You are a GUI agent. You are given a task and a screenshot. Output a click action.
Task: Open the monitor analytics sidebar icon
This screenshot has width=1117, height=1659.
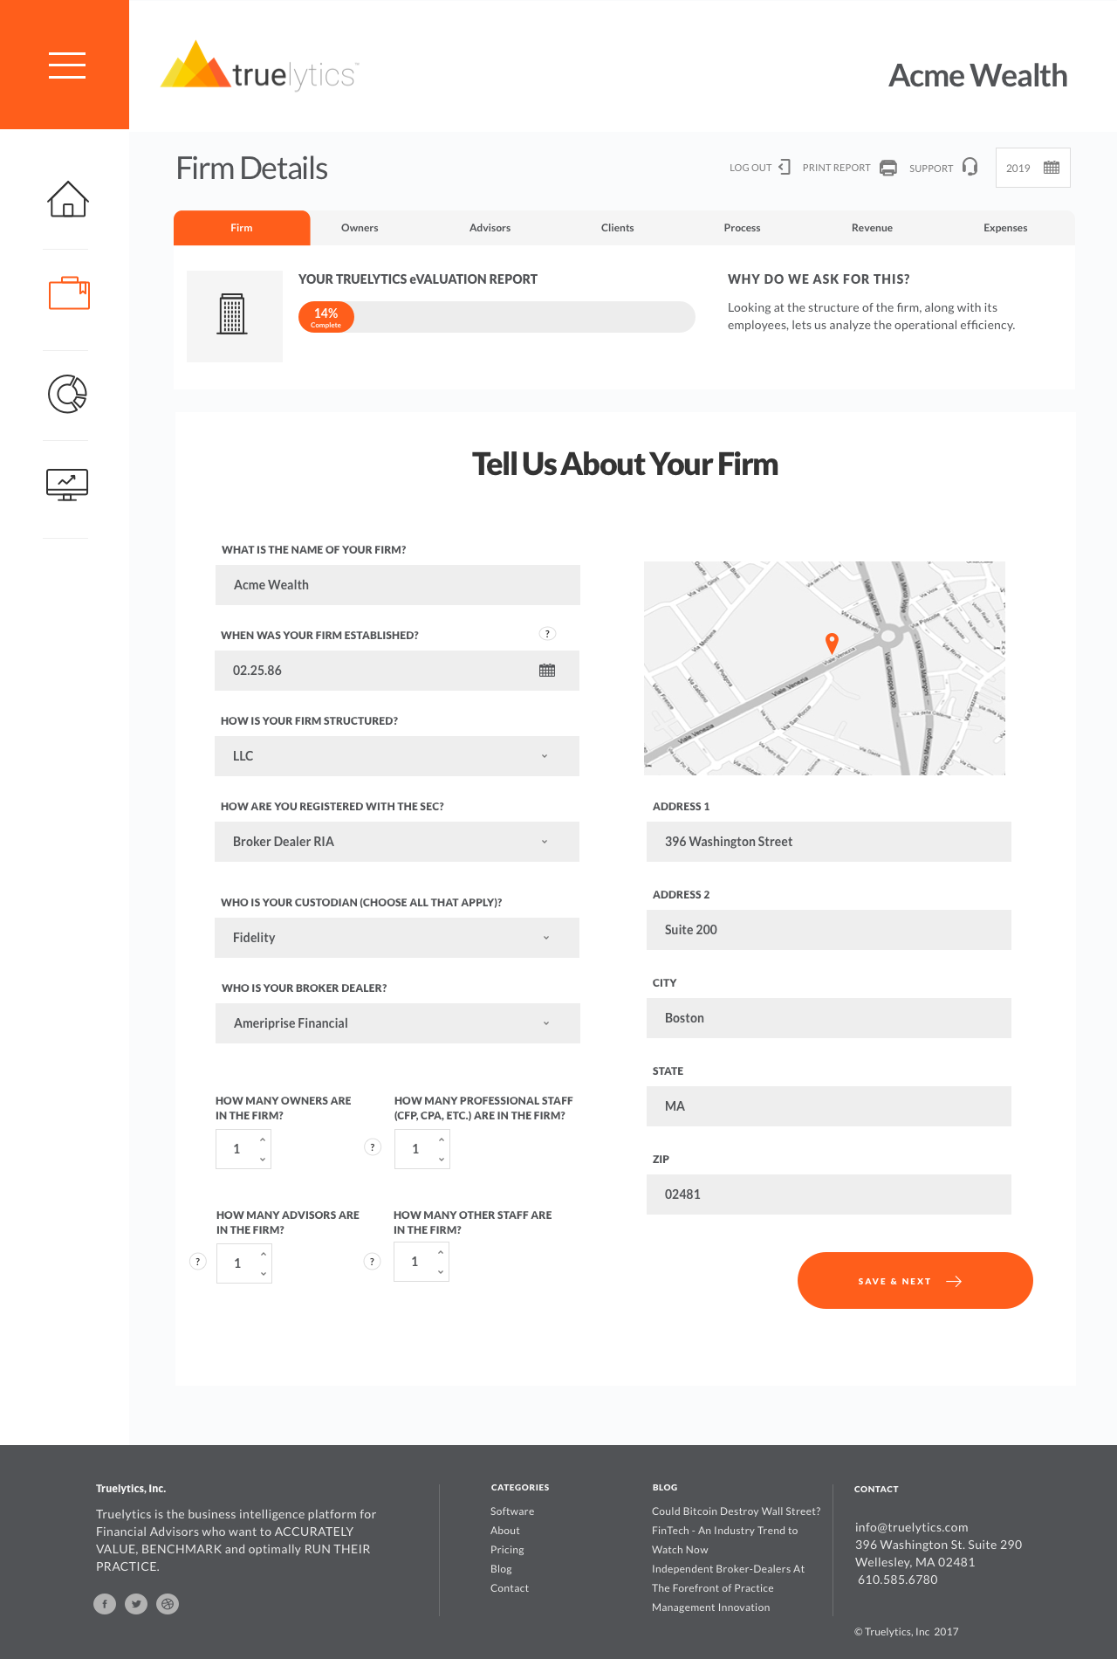point(67,485)
